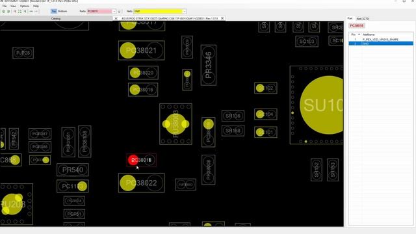Select component PC38021 on board
Image resolution: width=416 pixels, height=234 pixels.
(142, 51)
